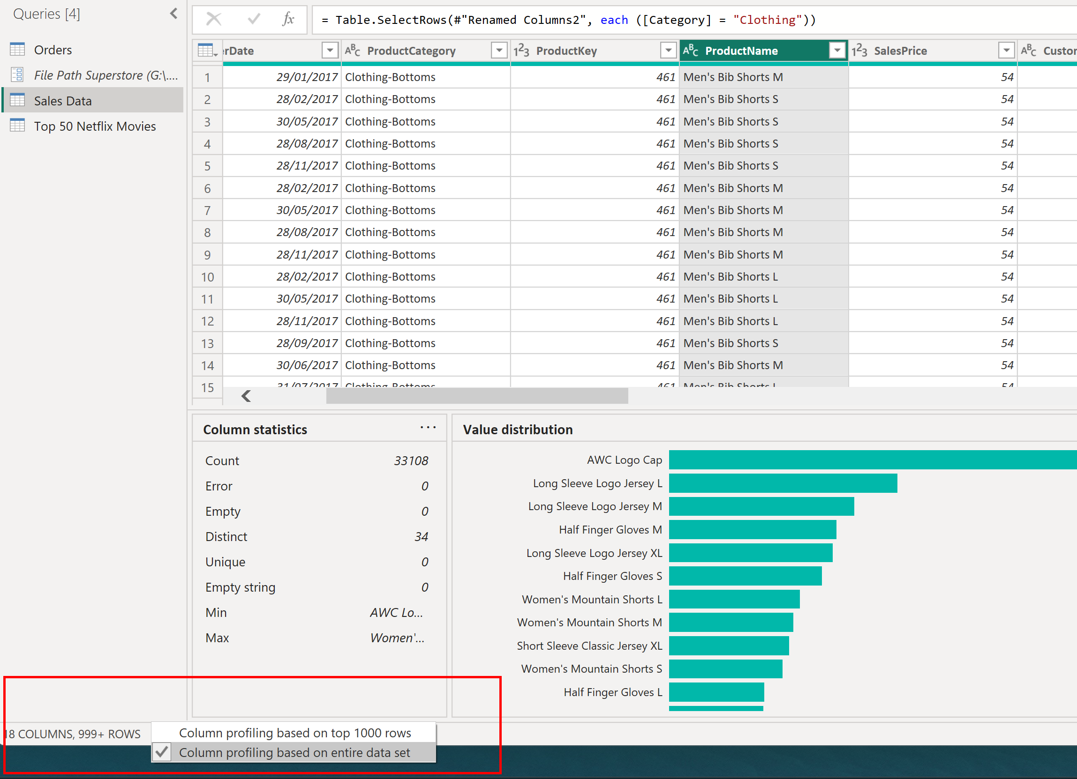Choose column profiling based on top 1000 rows
1077x779 pixels.
point(294,733)
